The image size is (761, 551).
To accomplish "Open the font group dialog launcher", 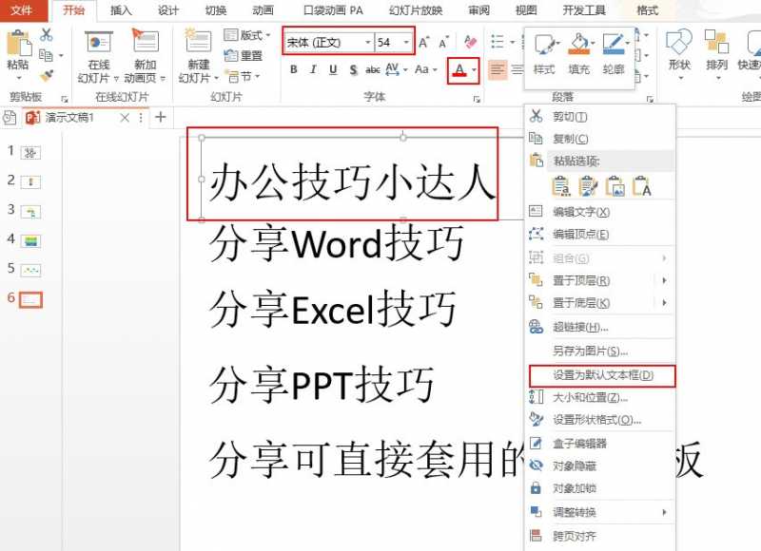I will 477,99.
